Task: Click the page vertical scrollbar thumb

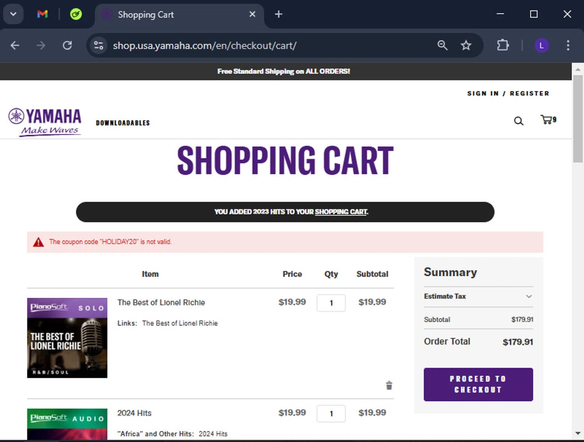Action: pyautogui.click(x=578, y=119)
